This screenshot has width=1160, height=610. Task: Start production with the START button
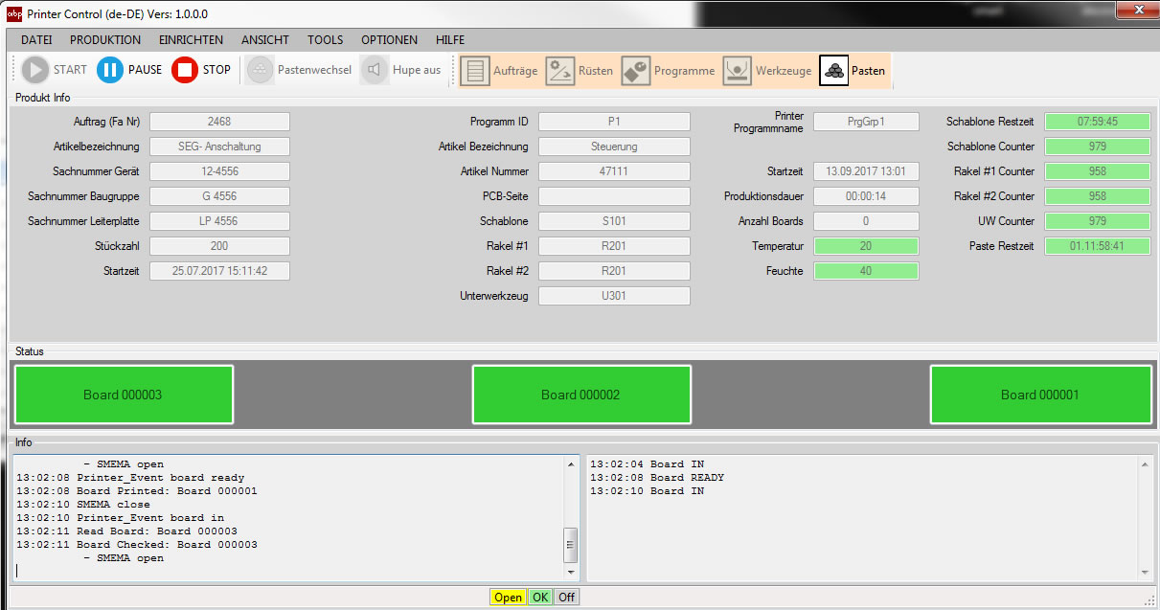pos(55,70)
